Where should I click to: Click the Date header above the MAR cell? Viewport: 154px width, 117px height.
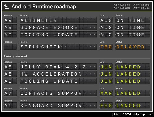pyautogui.click(x=102, y=89)
